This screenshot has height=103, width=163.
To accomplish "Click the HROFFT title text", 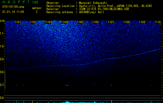I will [x=16, y=2].
